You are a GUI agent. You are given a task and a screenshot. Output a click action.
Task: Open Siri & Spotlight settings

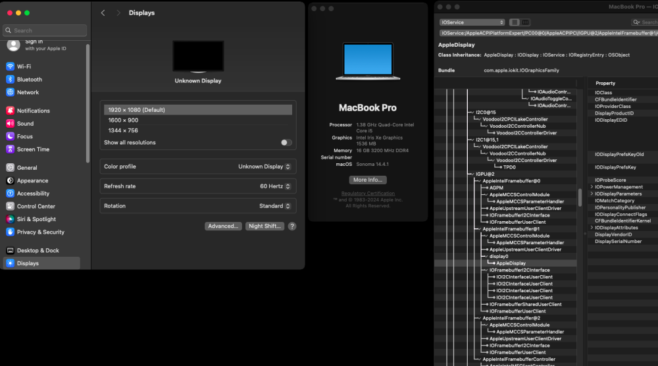pyautogui.click(x=36, y=219)
